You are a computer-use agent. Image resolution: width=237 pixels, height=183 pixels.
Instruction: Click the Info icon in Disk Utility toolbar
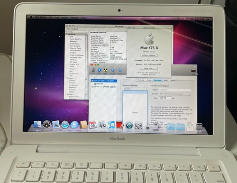(x=99, y=71)
